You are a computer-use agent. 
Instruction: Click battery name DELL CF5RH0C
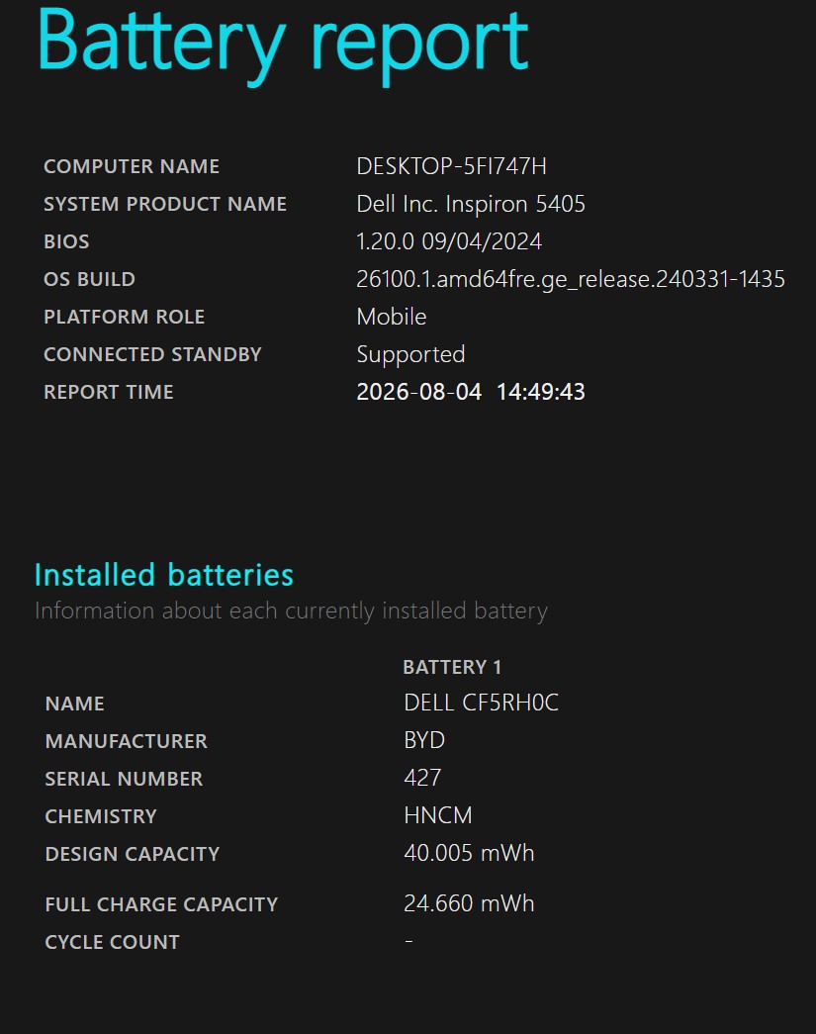(481, 703)
